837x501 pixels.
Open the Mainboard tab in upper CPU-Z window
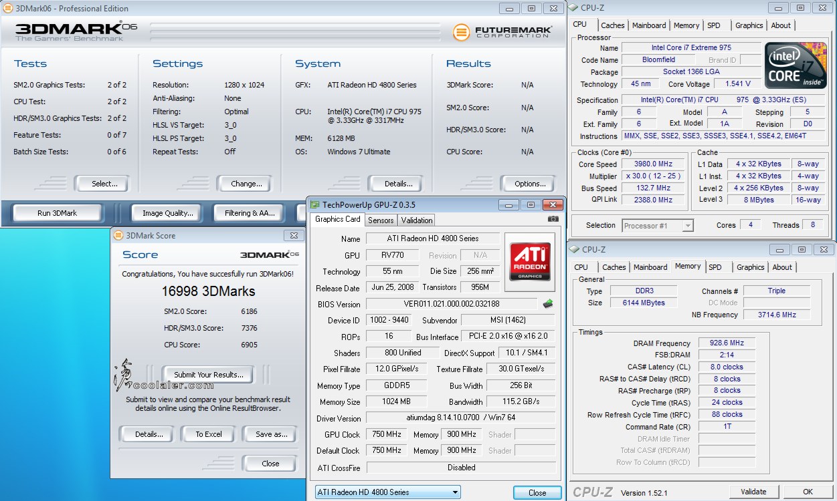click(649, 25)
